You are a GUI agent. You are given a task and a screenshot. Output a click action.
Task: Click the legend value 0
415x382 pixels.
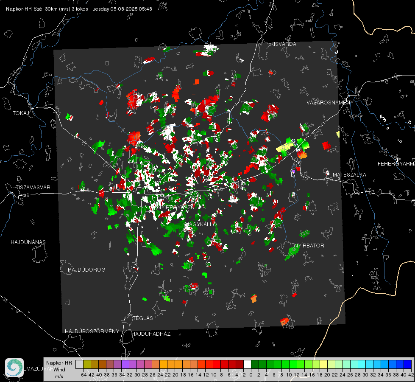click(251, 375)
